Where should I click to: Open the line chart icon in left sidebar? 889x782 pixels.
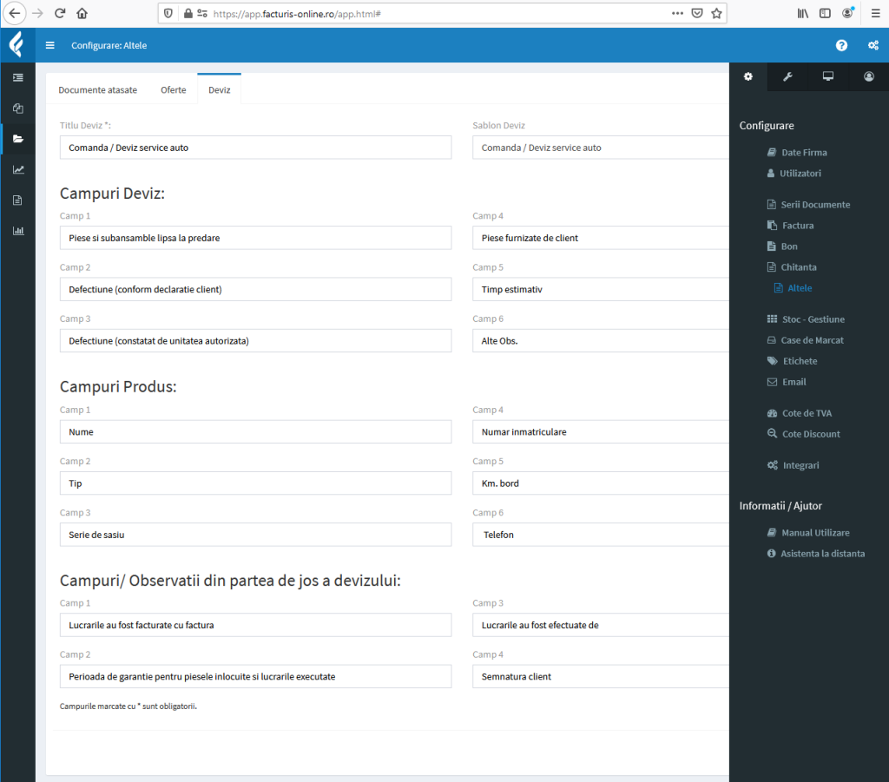[x=18, y=169]
